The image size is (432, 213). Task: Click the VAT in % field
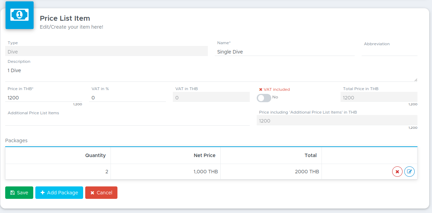click(127, 98)
